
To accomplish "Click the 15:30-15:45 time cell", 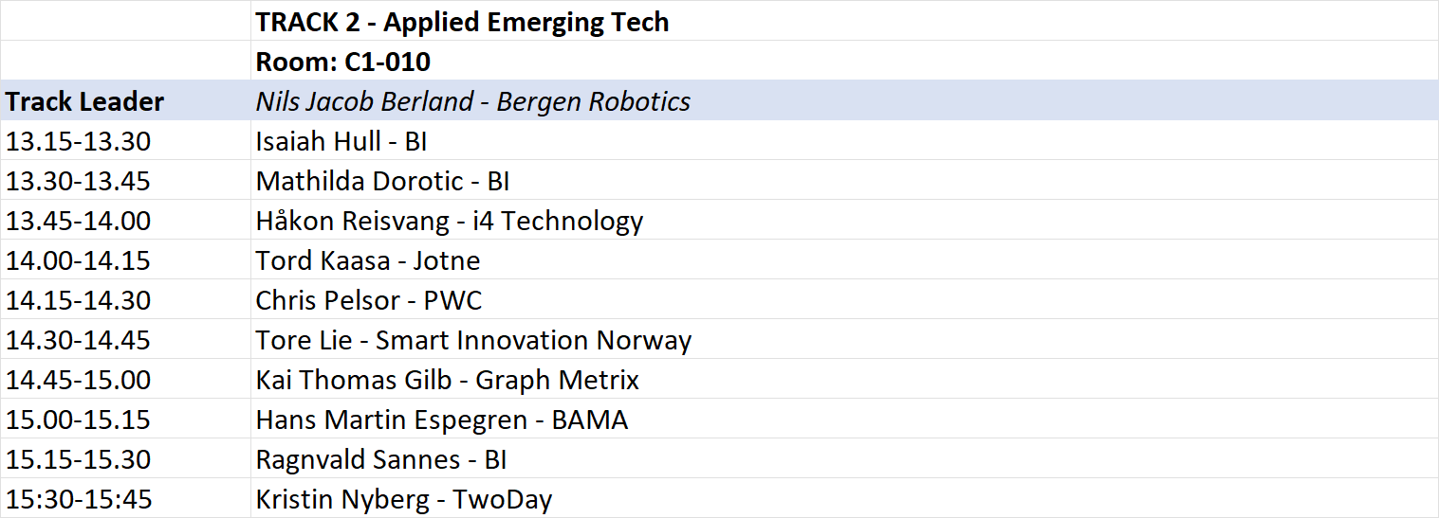I will (125, 498).
